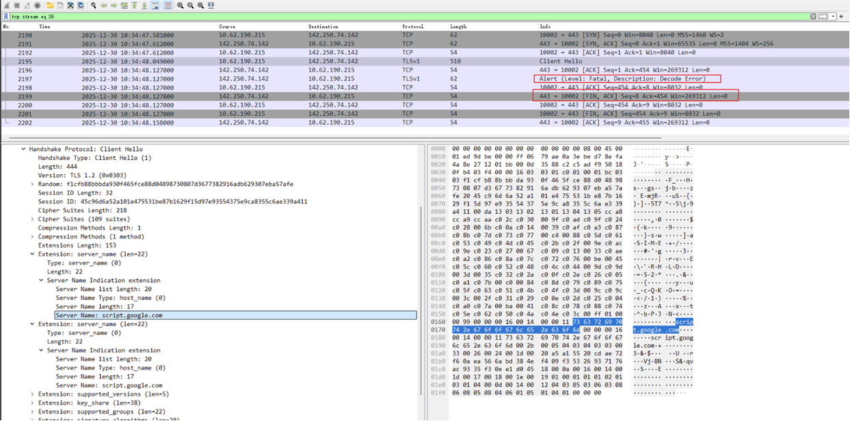Collapse the Handshake Protocol: Client Hello node
The image size is (850, 421).
24,149
